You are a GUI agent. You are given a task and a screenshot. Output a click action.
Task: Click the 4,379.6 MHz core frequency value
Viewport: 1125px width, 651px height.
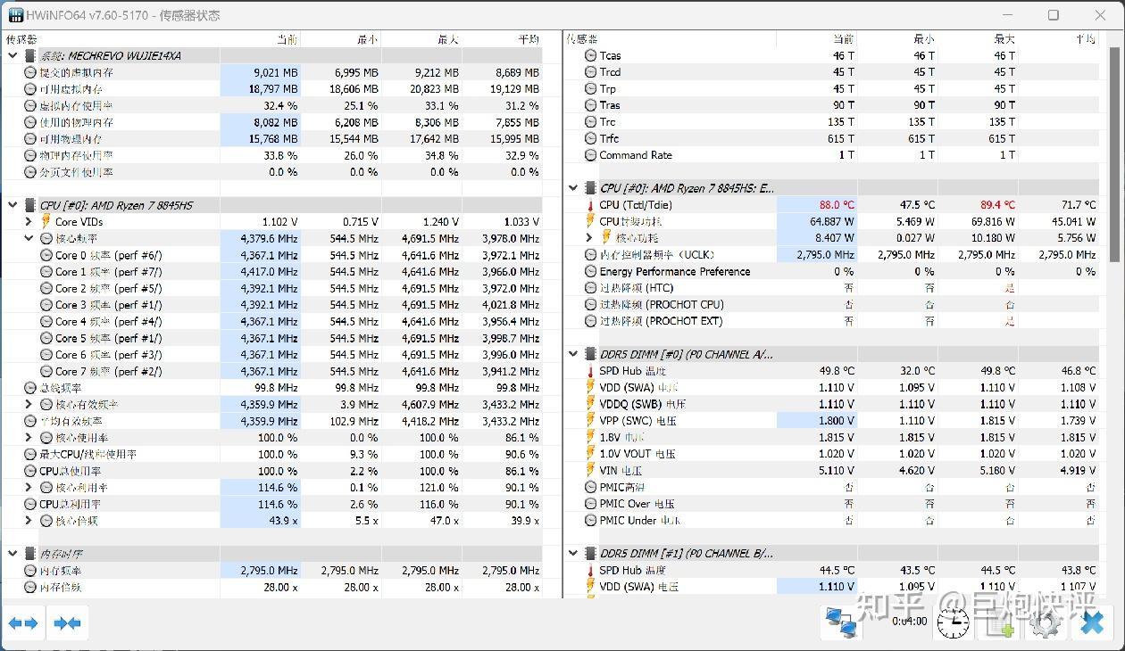pyautogui.click(x=269, y=238)
